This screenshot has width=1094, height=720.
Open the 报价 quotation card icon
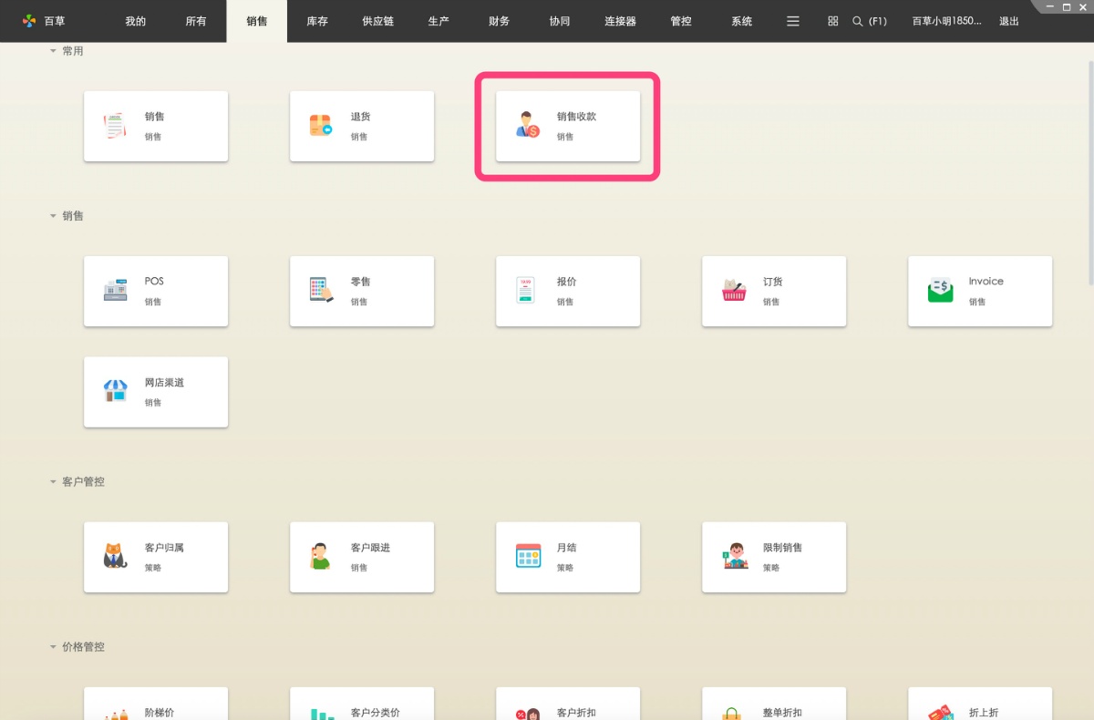(x=526, y=291)
